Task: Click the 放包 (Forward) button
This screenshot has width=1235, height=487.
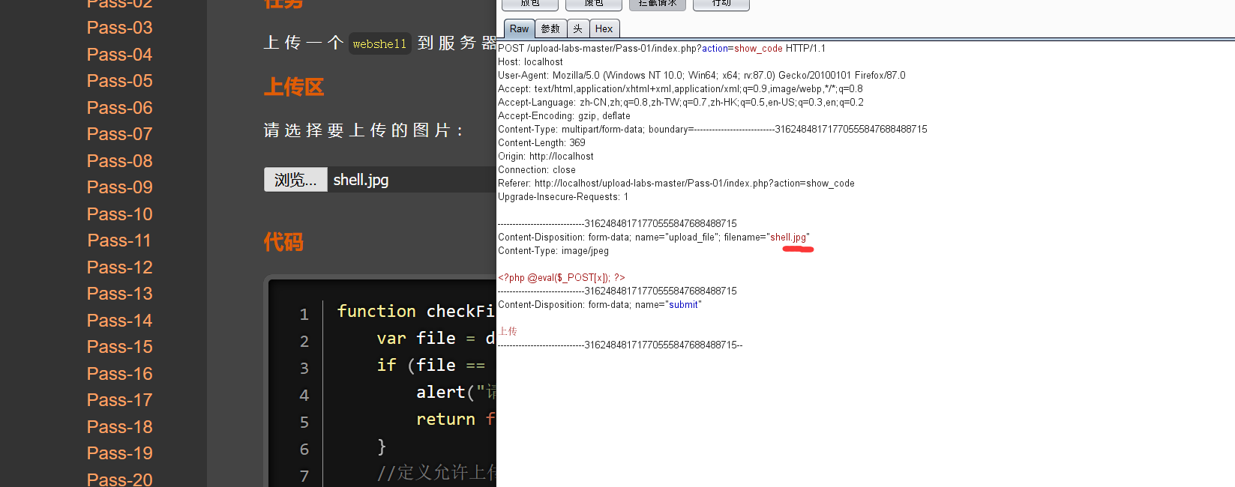Action: 530,4
